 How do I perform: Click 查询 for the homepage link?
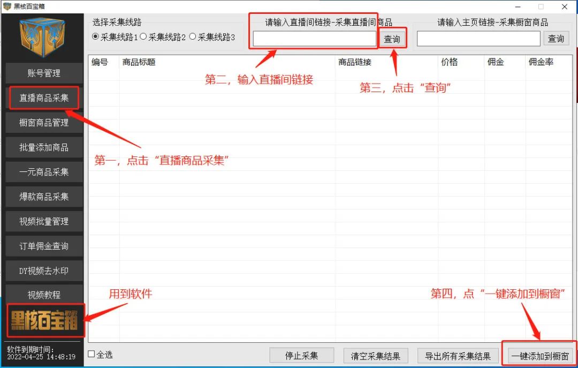pos(556,39)
